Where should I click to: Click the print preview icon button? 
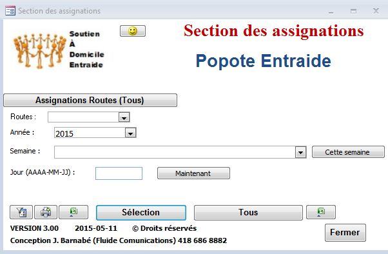(46, 212)
